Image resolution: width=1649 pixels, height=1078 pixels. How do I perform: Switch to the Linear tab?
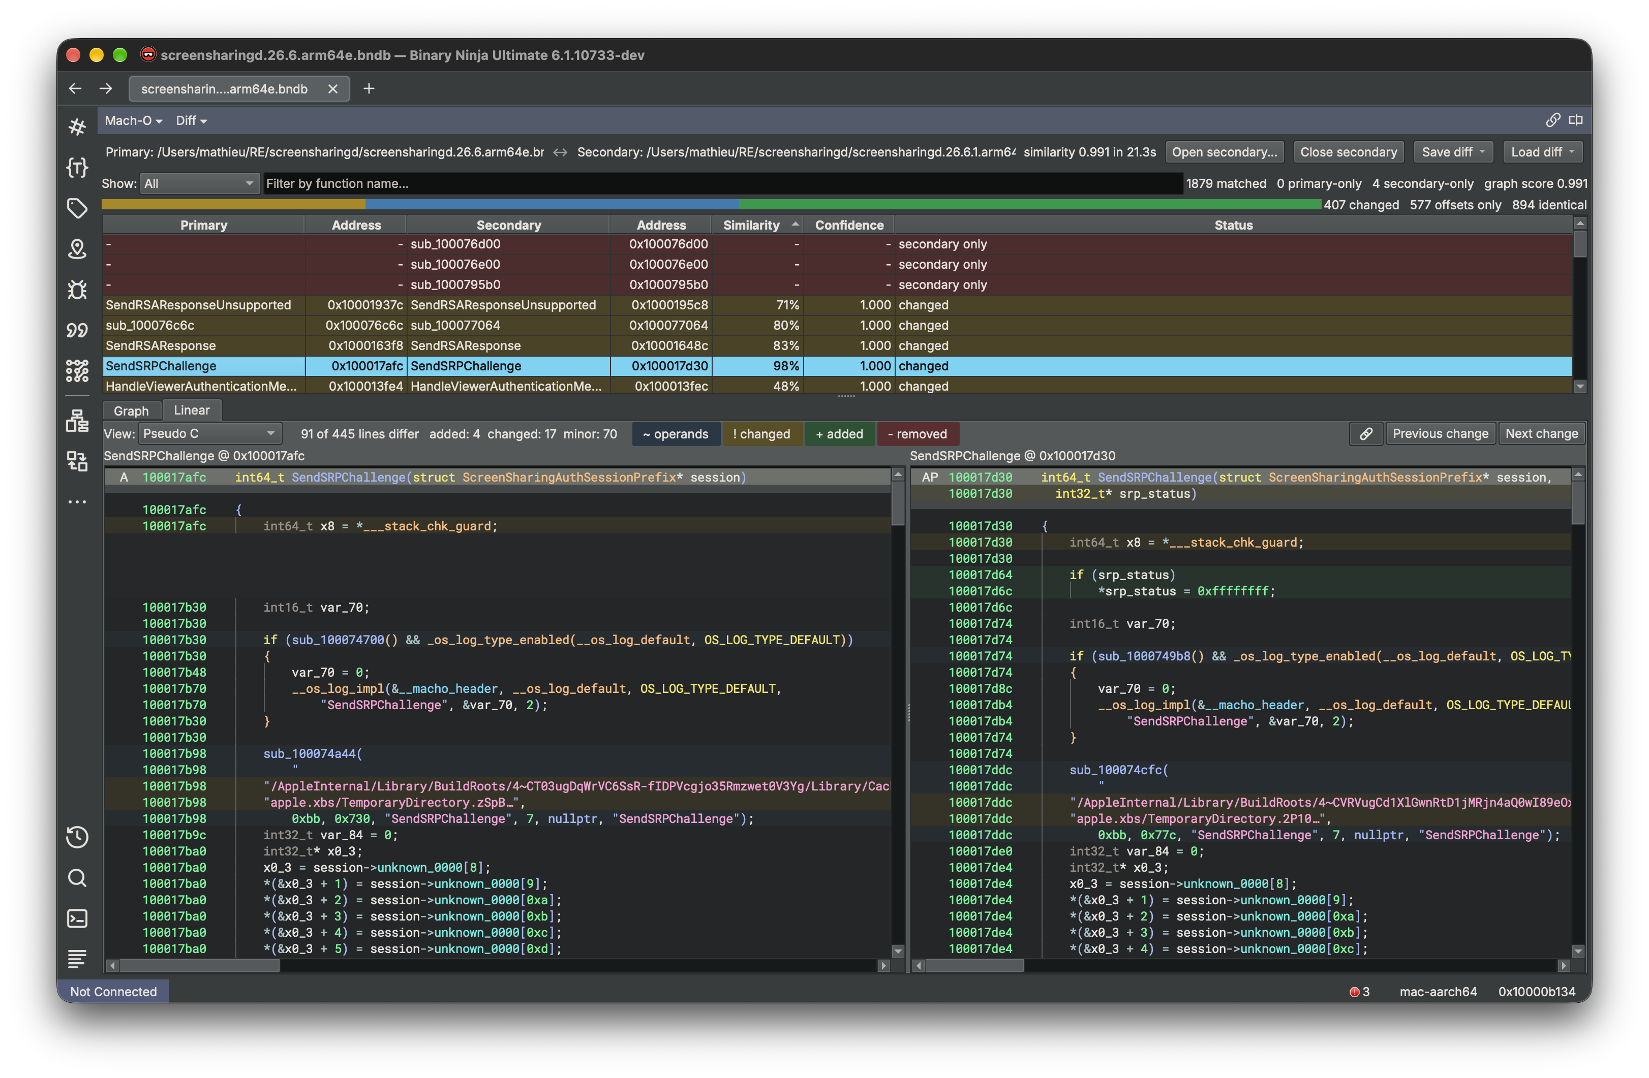coord(191,410)
